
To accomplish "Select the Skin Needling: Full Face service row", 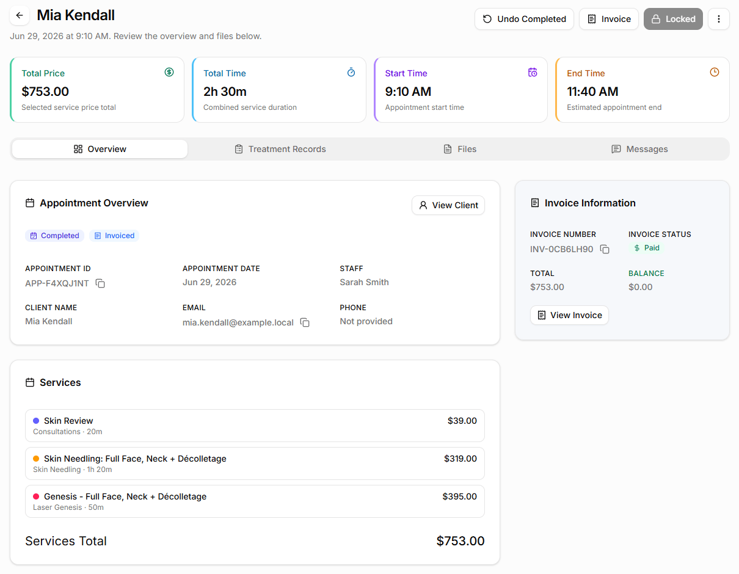I will 255,463.
